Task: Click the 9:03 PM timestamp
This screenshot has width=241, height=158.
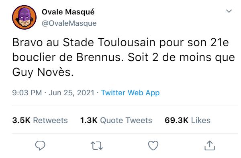Action: point(27,93)
